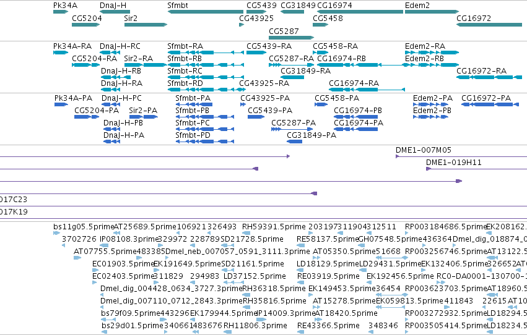Screen dimensions: 527x335
Task: Click the Edem2-PA protein label
Action: (x=433, y=98)
